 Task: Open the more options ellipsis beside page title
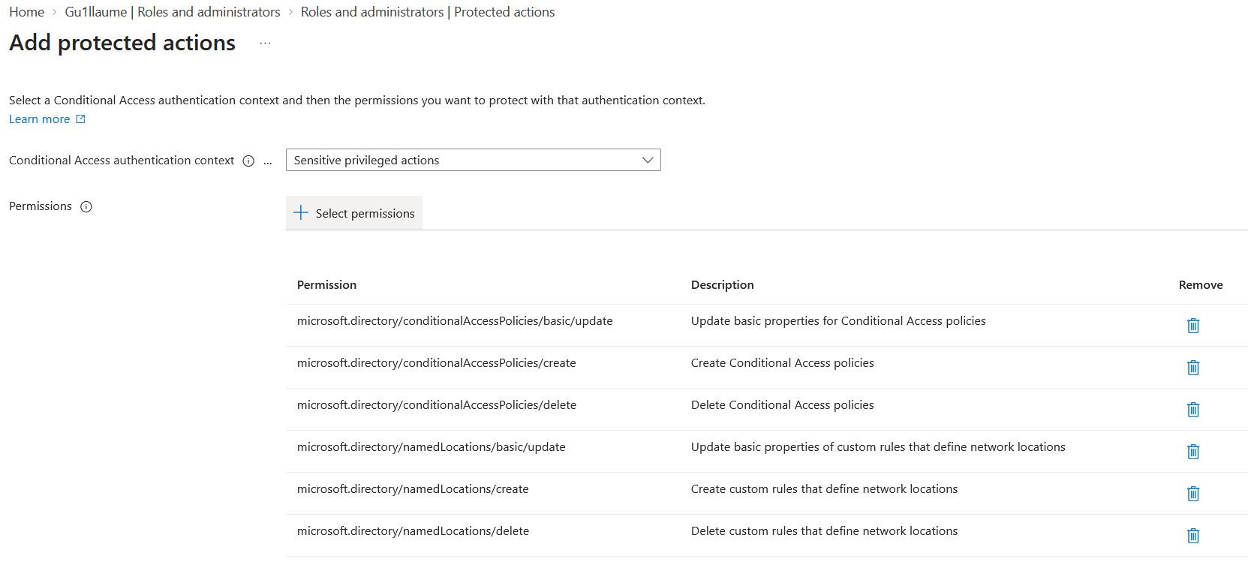point(265,44)
